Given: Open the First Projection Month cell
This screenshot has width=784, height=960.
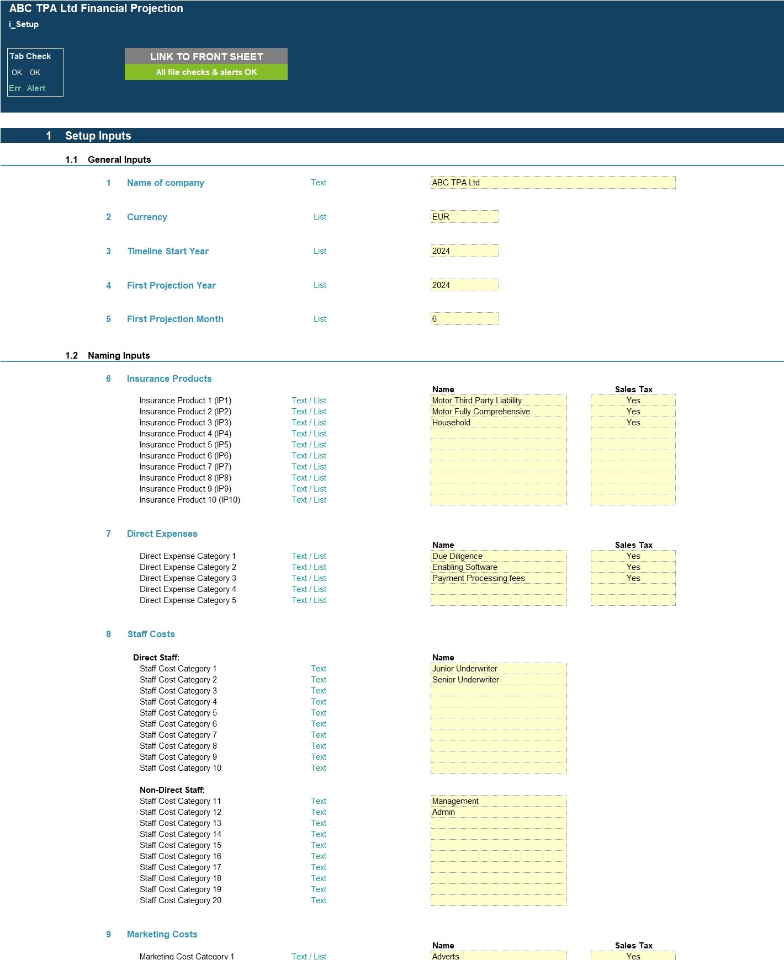Looking at the screenshot, I should 464,319.
